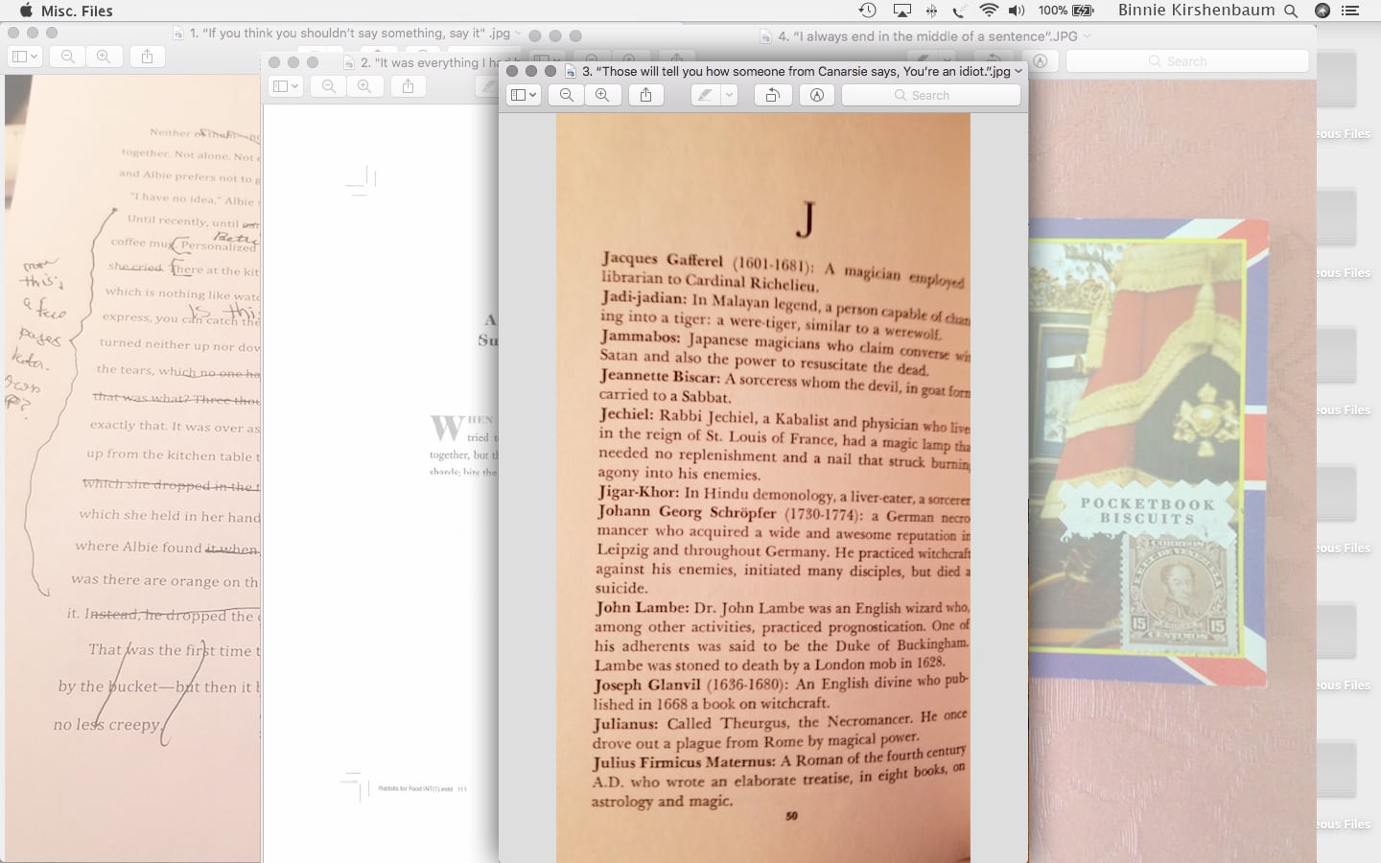Image resolution: width=1381 pixels, height=863 pixels.
Task: Open title dropdown for Canarsie image file
Action: (x=1018, y=71)
